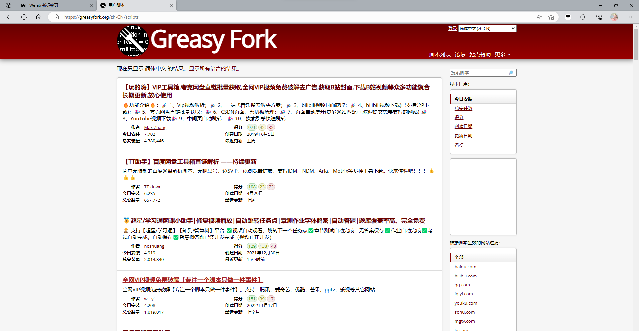Open browser essentials heart icon

pyautogui.click(x=599, y=17)
